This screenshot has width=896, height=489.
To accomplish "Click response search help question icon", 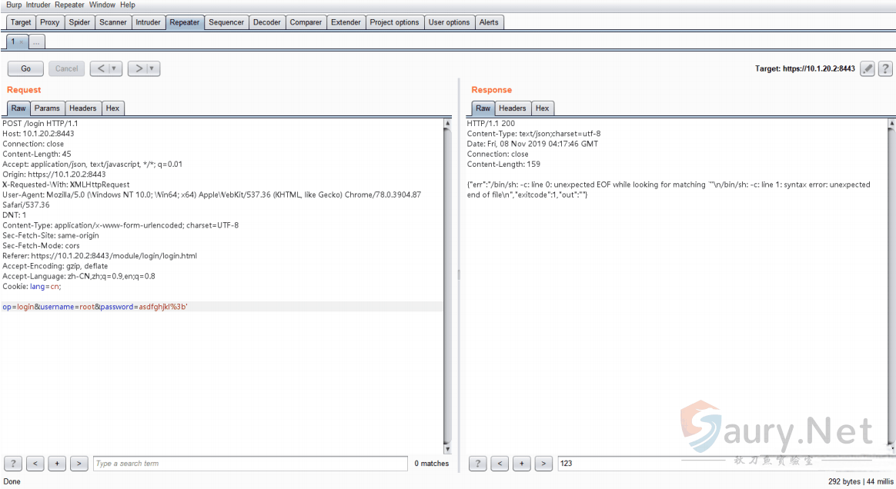I will coord(478,464).
